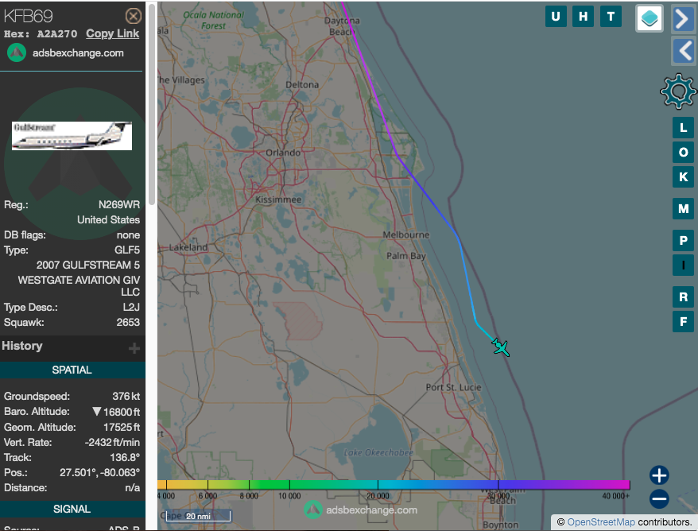This screenshot has height=531, width=698.
Task: Click the WESTGATE AVIATION GIV owner text
Action: click(x=79, y=285)
